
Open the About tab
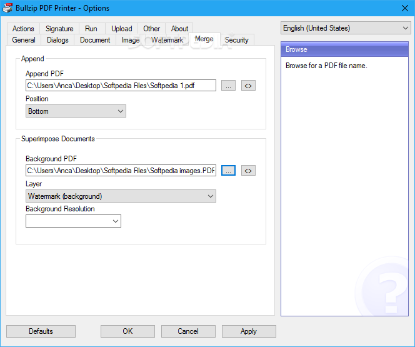click(179, 29)
